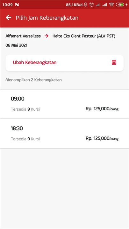The width and height of the screenshot is (129, 229).
Task: Tap Tersedia 9 Kursi under 18:30
Action: pos(25,139)
